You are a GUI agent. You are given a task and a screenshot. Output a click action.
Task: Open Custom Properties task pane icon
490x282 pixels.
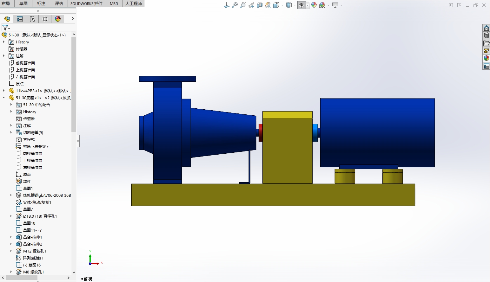pos(487,66)
